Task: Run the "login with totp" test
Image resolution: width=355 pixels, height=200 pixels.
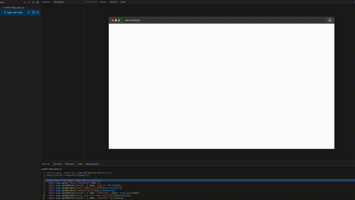Action: click(29, 12)
